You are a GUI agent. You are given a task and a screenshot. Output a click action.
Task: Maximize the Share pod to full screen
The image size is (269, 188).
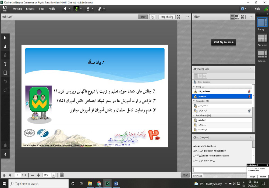tap(179, 17)
